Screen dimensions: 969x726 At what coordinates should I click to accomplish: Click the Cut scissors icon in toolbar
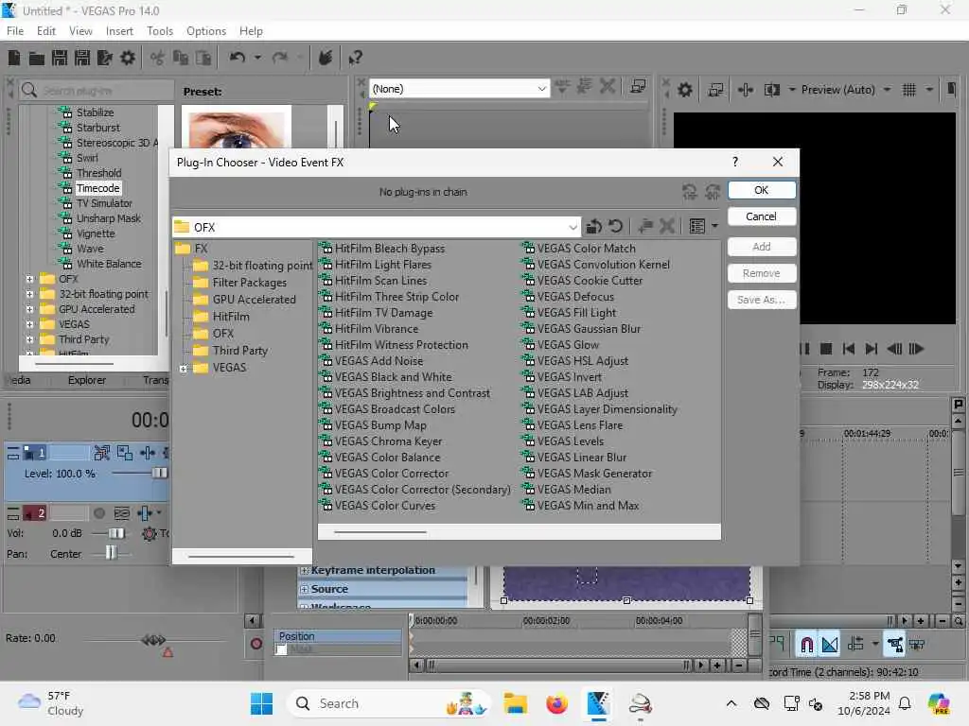tap(158, 58)
